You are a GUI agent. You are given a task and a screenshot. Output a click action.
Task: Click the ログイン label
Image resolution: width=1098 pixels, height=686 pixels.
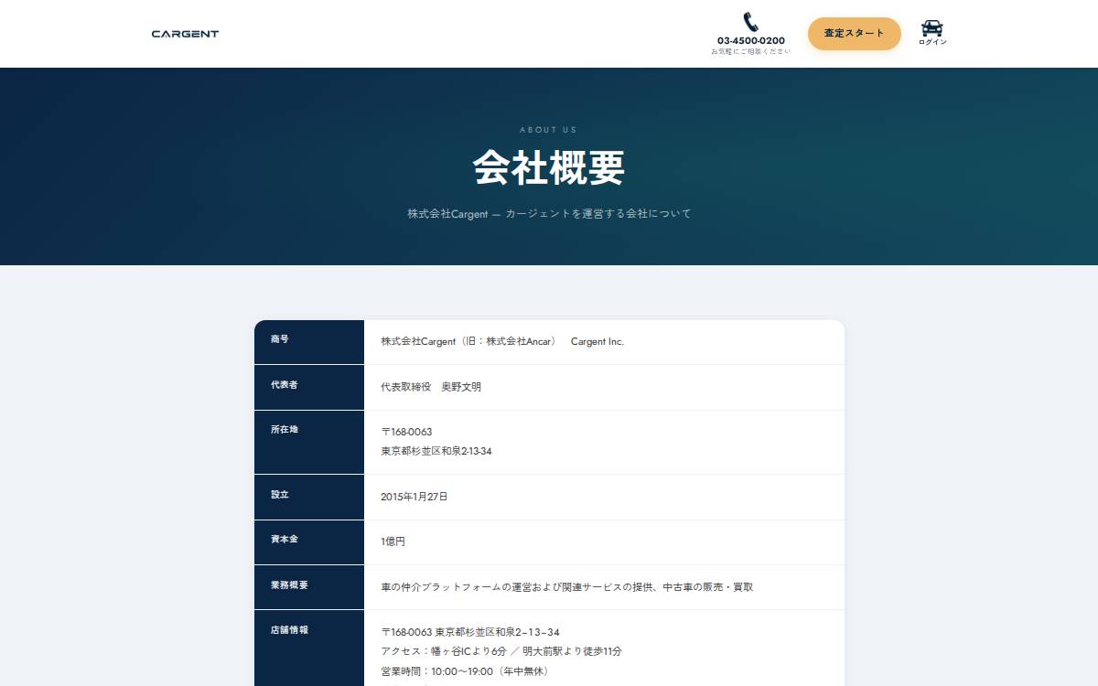932,43
